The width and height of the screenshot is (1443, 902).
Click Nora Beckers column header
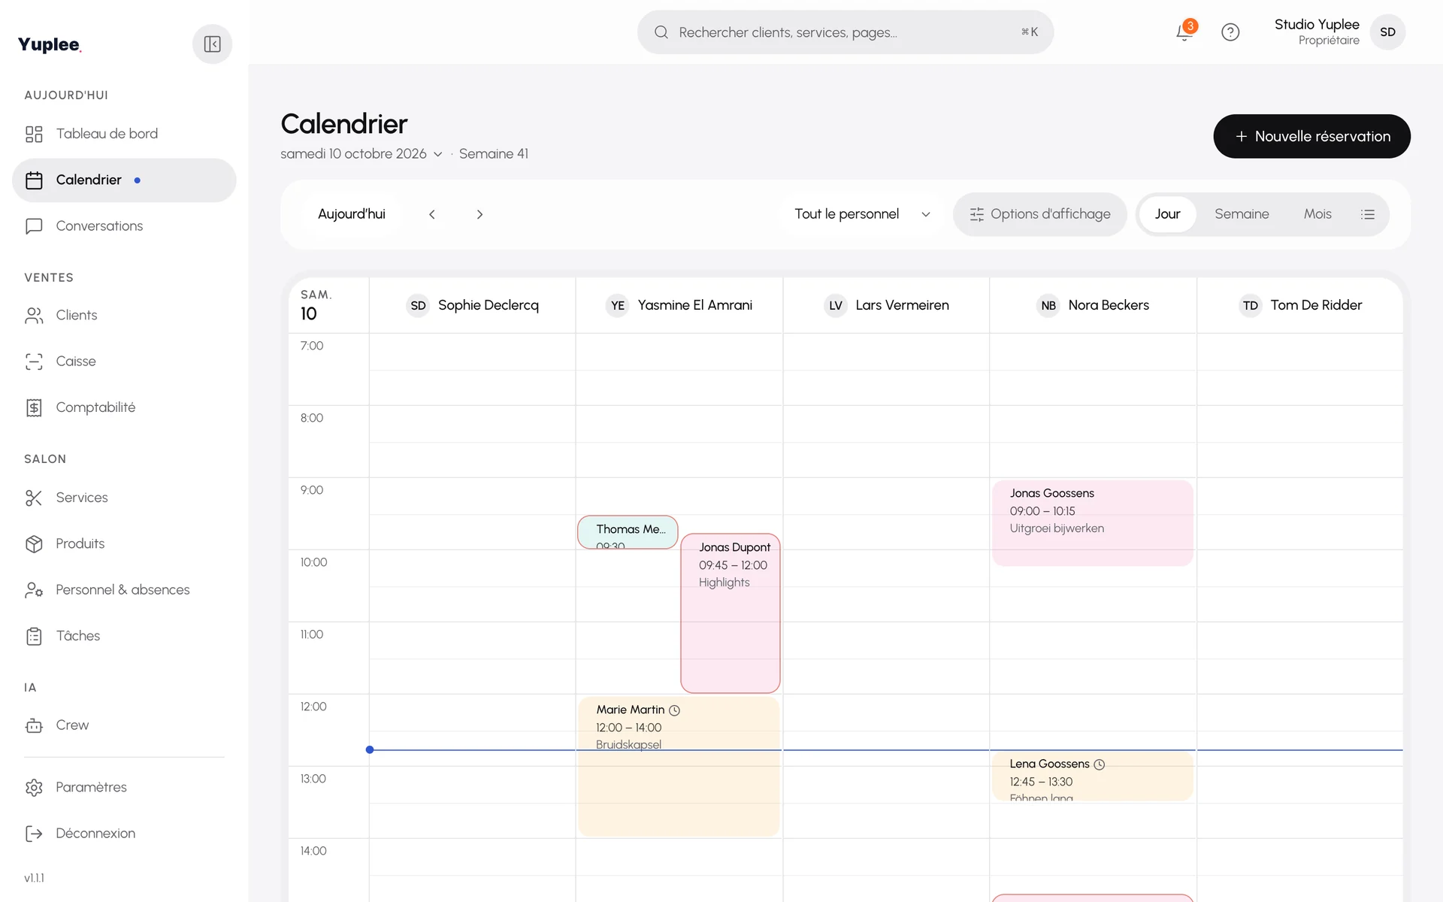pyautogui.click(x=1094, y=305)
